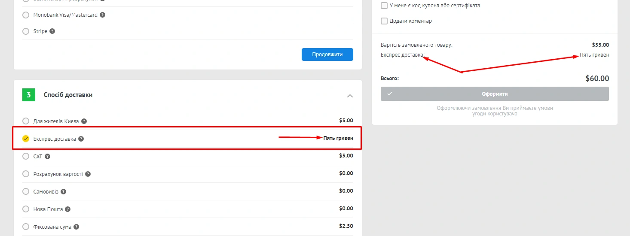Show help tooltip for Фіксована сума

coord(76,227)
